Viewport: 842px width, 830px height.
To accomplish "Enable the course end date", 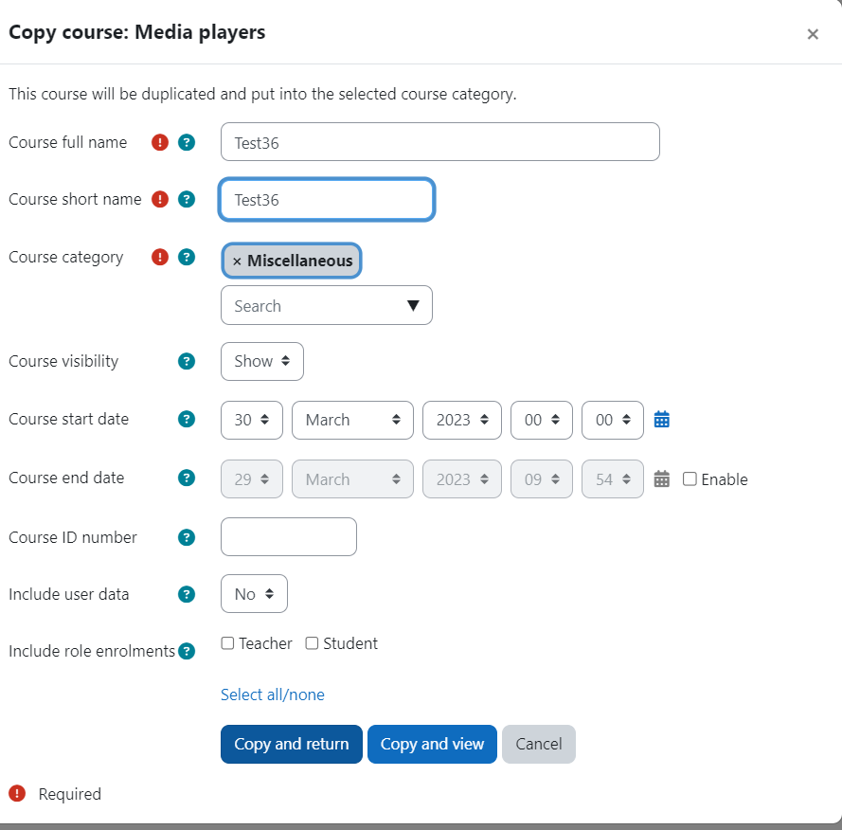I will [690, 478].
